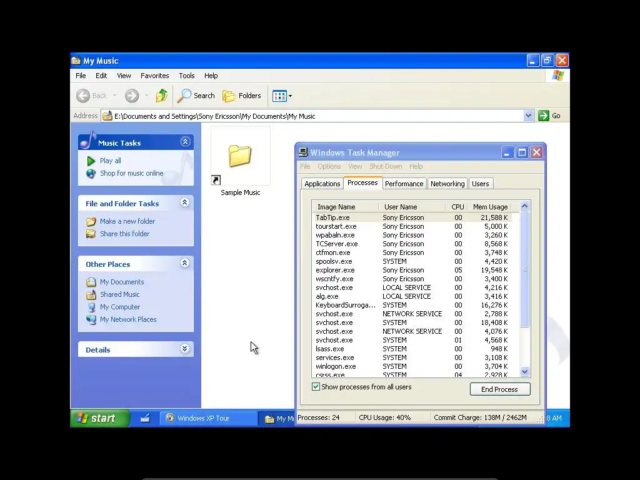Image resolution: width=640 pixels, height=480 pixels.
Task: Click the process list vertical scrollbar thumb
Action: (x=525, y=269)
